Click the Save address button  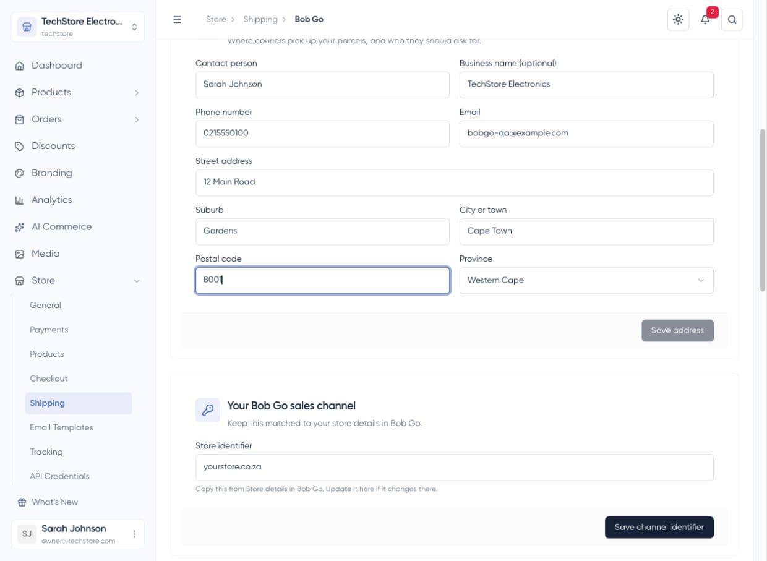[677, 330]
